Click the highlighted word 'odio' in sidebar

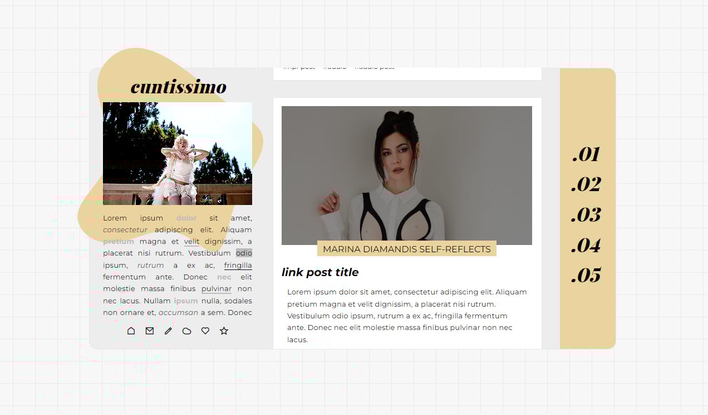click(x=244, y=253)
